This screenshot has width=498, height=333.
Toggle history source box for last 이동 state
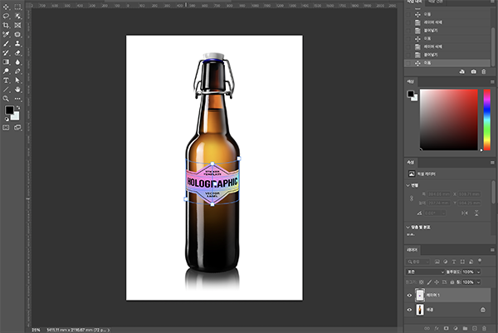point(408,62)
